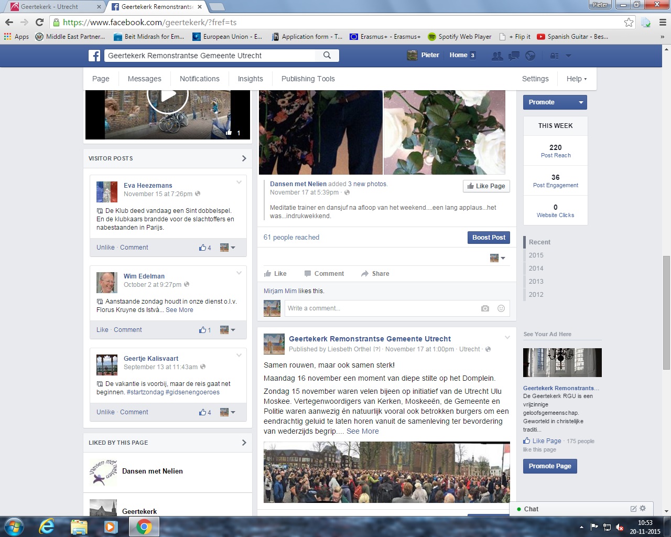671x537 pixels.
Task: Click the Facebook logo icon
Action: coord(94,56)
